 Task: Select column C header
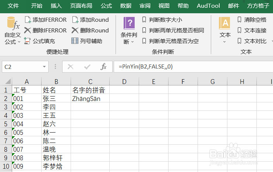90,81
